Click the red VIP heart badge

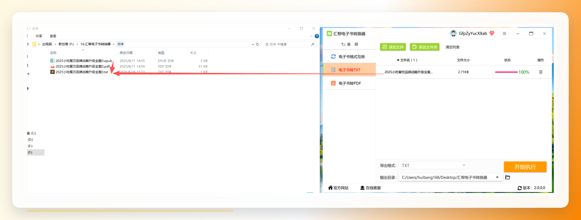point(492,33)
